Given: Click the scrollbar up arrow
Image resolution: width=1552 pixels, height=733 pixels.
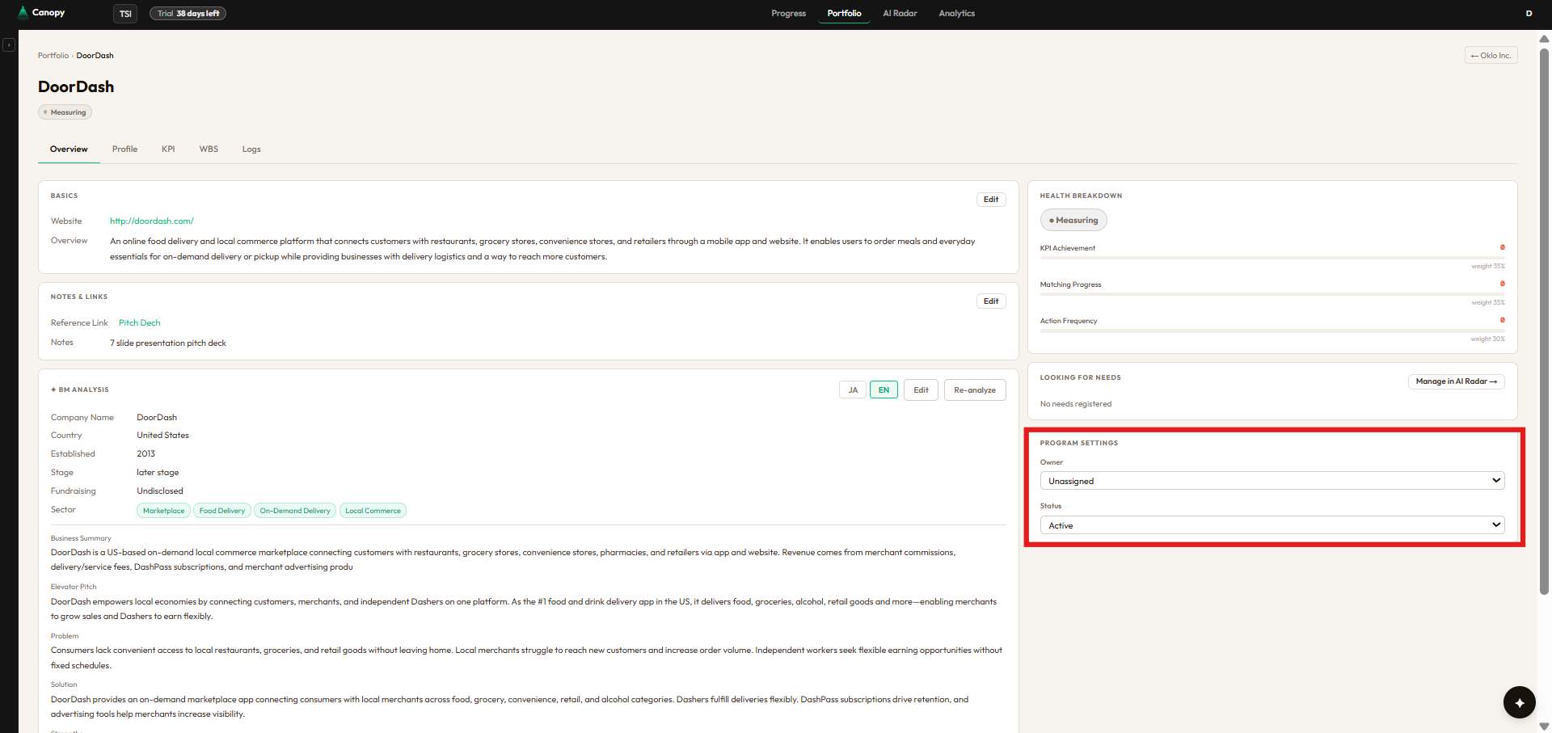Looking at the screenshot, I should point(1544,39).
